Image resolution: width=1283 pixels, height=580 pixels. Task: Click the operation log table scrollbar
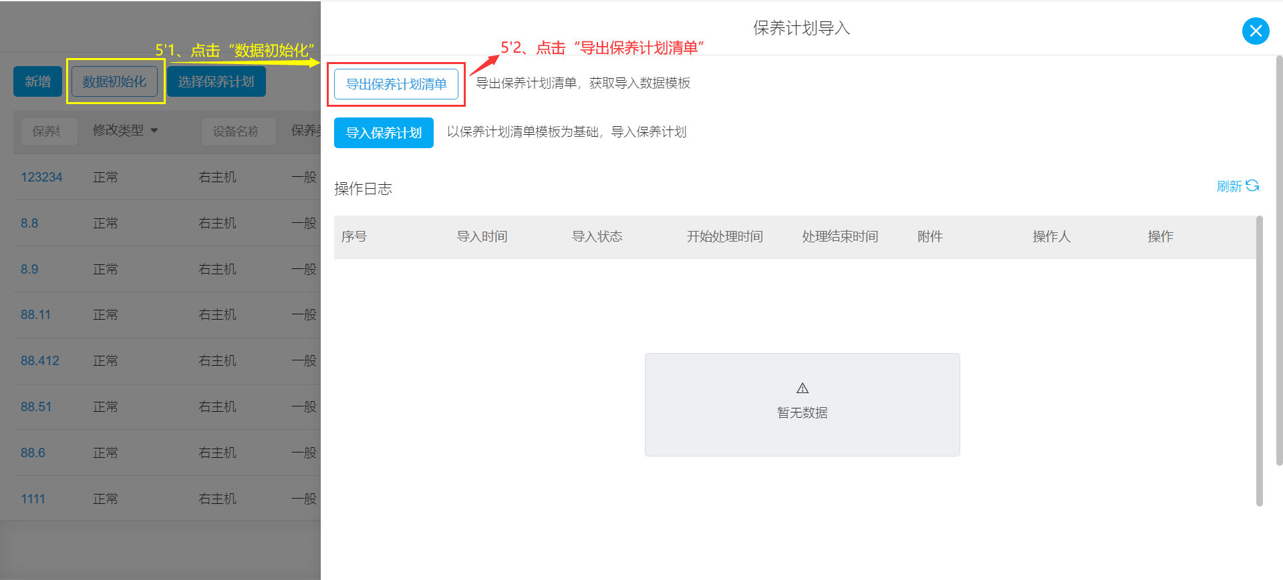1260,360
